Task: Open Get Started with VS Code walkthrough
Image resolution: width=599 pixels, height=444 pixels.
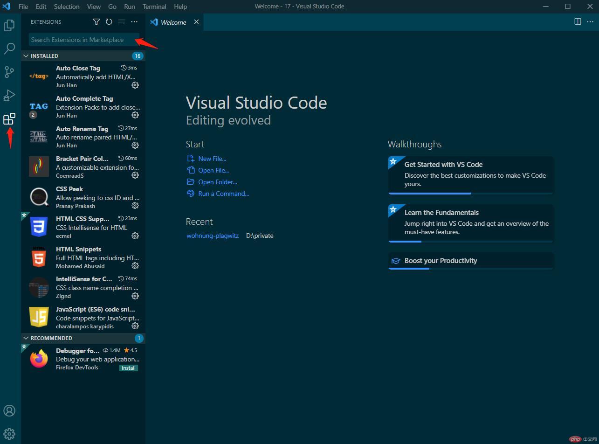Action: point(471,175)
